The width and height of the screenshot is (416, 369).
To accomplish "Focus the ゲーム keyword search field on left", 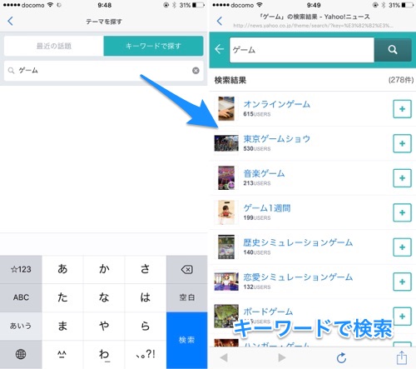I will [x=103, y=71].
